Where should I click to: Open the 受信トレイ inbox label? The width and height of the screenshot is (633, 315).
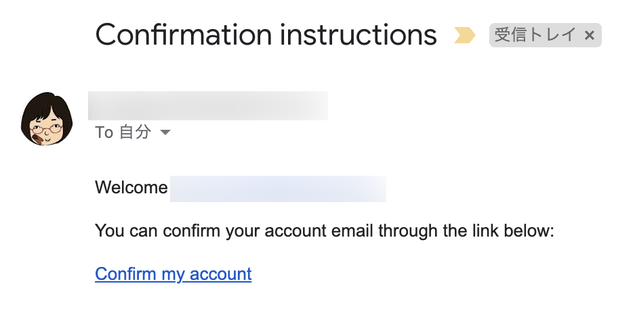tap(535, 35)
